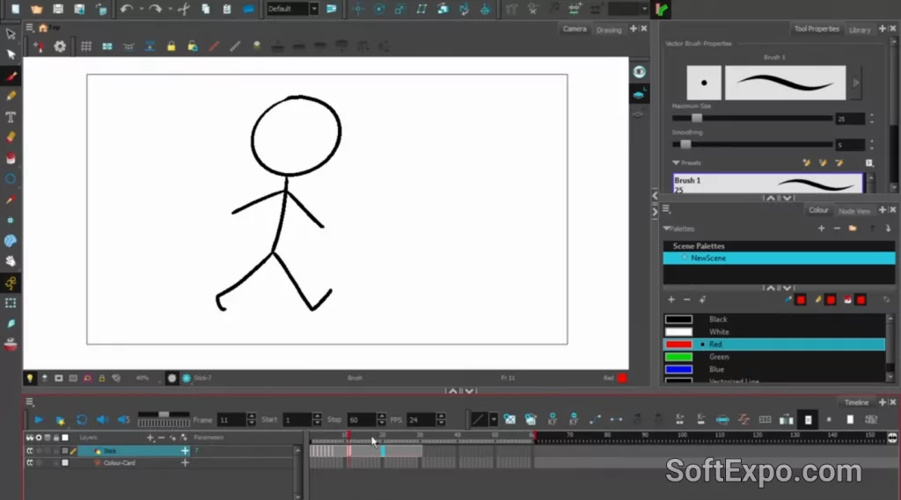
Task: Adjust the Maximum Size slider
Action: coord(753,119)
